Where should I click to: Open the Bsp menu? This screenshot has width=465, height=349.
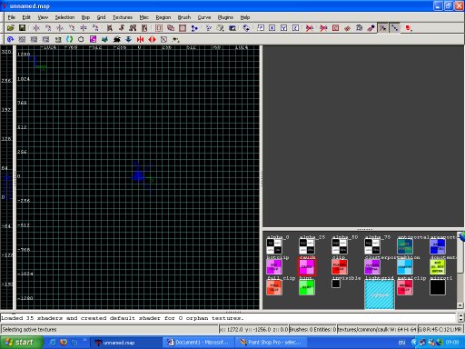85,17
